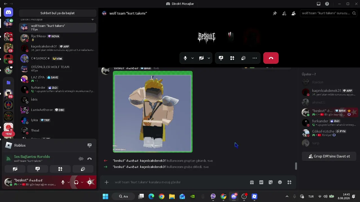
Task: Add friends to DM icon in header
Action: point(284,13)
